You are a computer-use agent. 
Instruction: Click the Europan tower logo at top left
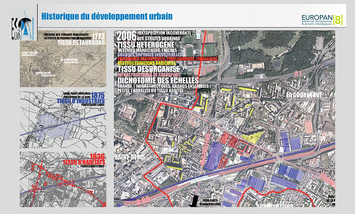pyautogui.click(x=23, y=26)
